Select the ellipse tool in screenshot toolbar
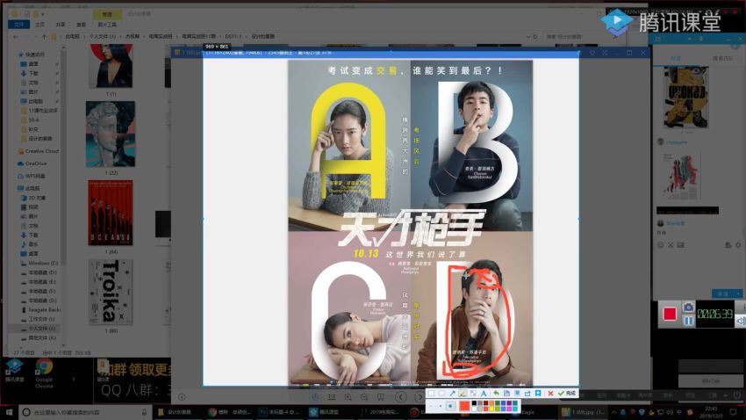The height and width of the screenshot is (420, 746). point(442,394)
